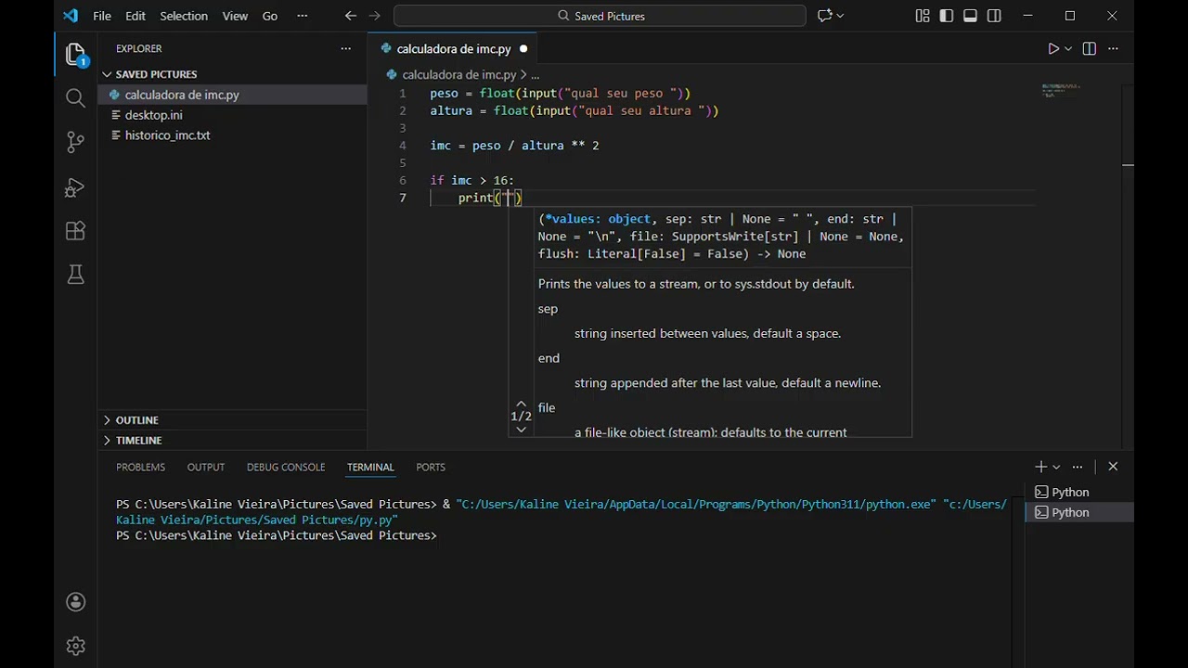Open the Go menu

tap(270, 16)
